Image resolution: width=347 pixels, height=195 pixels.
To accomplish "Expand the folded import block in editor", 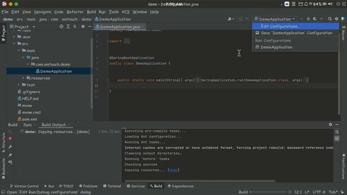I will 126,41.
